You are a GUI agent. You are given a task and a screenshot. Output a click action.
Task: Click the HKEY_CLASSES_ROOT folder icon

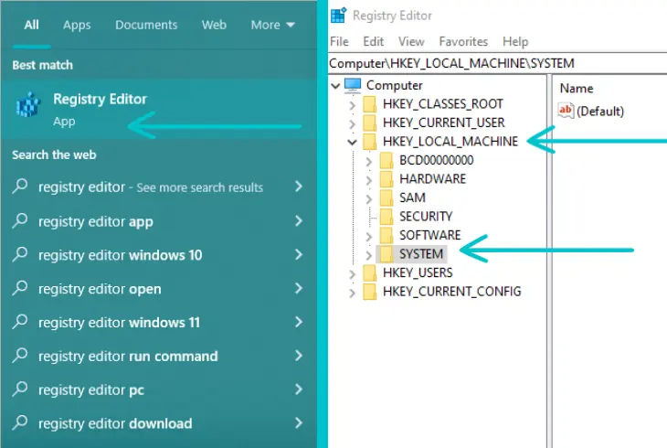pyautogui.click(x=370, y=104)
